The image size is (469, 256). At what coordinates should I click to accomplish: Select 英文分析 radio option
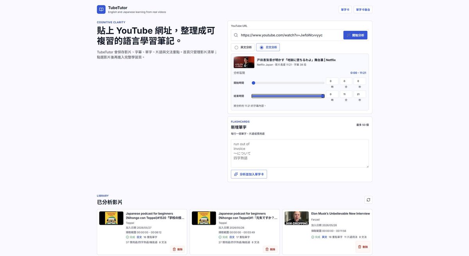tap(243, 47)
